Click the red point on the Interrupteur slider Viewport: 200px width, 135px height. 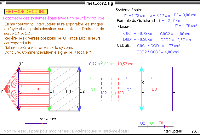click(167, 127)
